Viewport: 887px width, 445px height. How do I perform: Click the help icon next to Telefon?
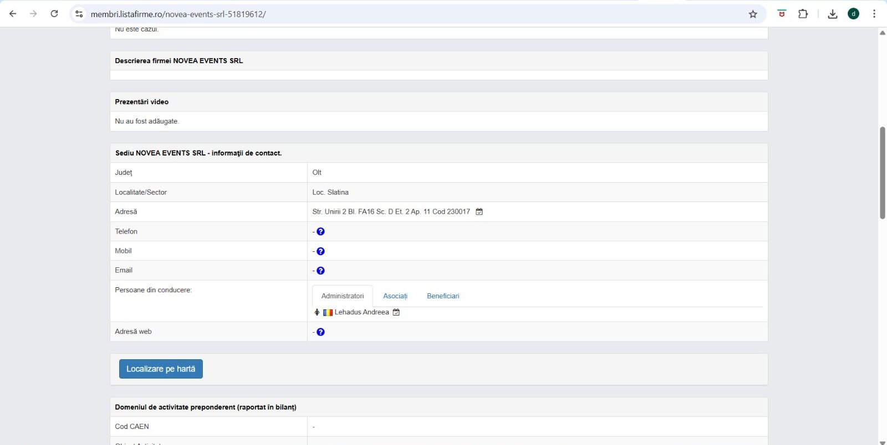320,231
